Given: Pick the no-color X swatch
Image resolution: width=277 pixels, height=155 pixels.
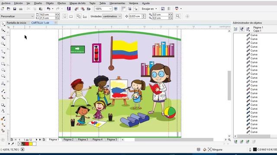Looking at the screenshot, I should (x=19, y=144).
